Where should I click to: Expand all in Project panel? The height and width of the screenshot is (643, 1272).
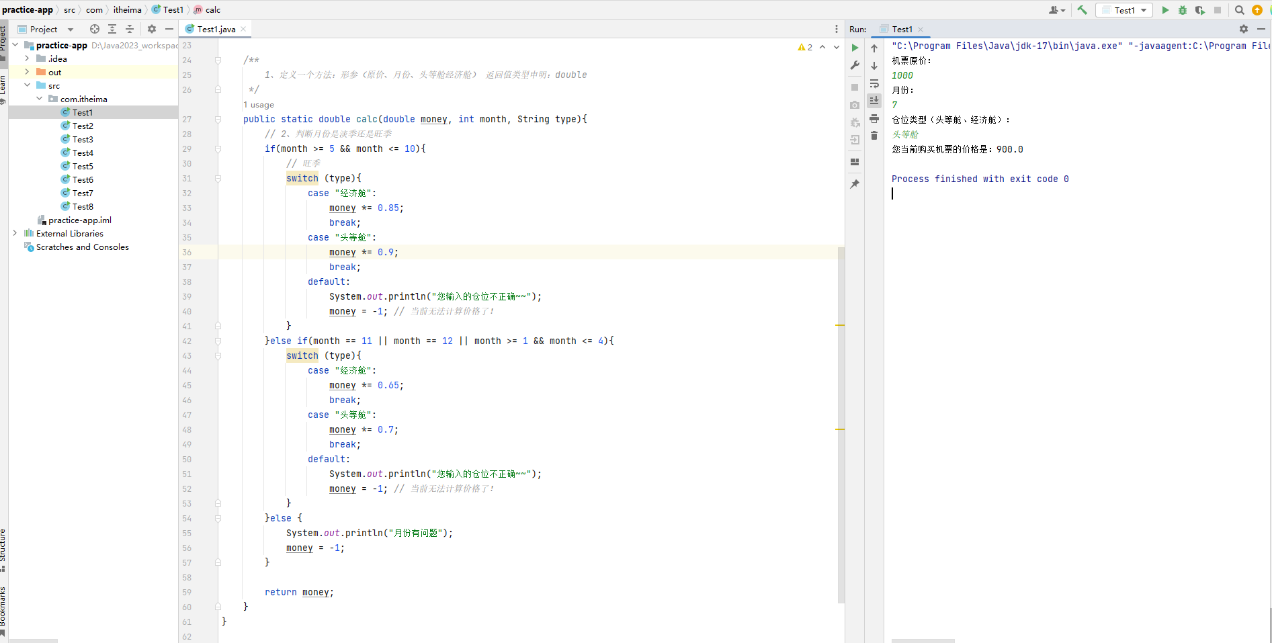112,29
